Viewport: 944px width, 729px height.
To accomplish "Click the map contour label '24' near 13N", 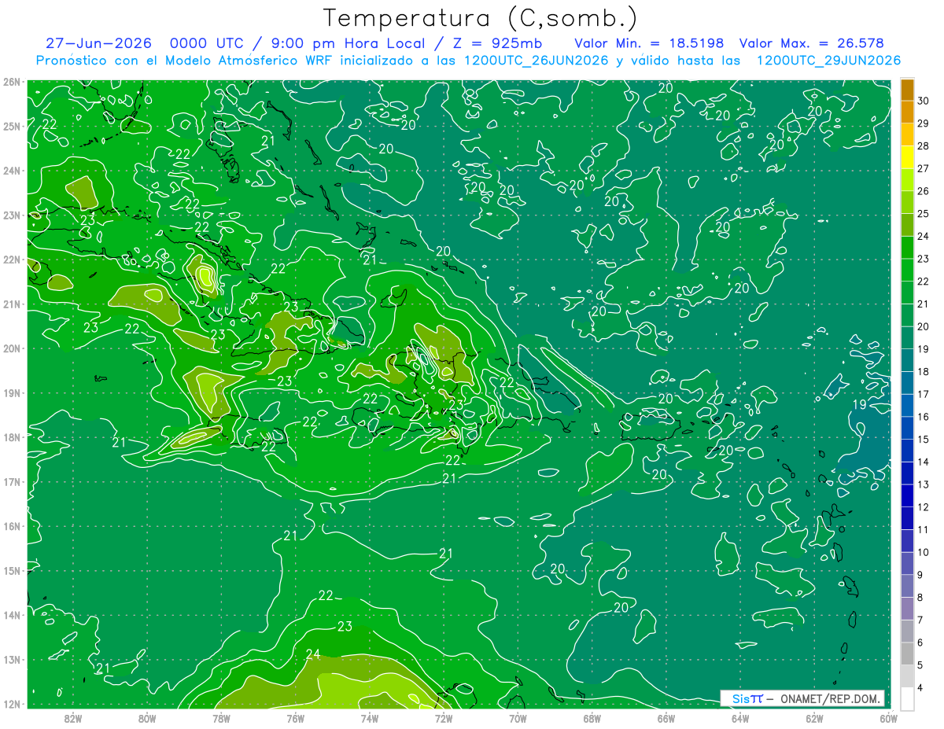I will [x=313, y=654].
